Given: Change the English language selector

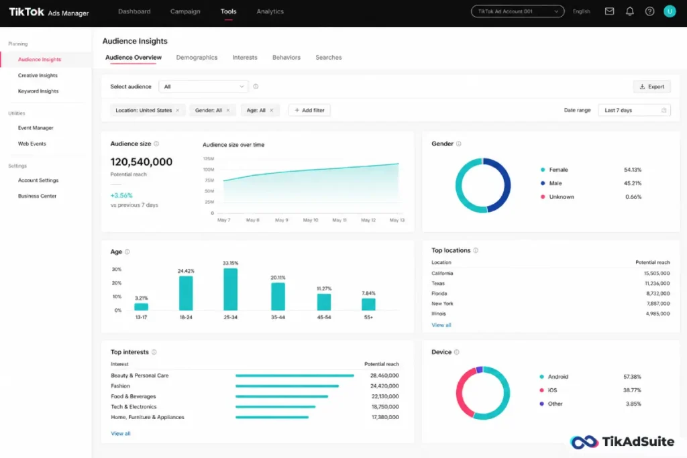Looking at the screenshot, I should pos(581,11).
